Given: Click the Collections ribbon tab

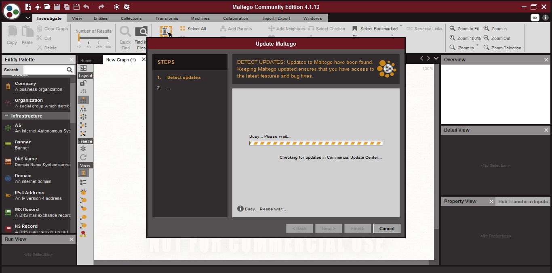Looking at the screenshot, I should (131, 18).
